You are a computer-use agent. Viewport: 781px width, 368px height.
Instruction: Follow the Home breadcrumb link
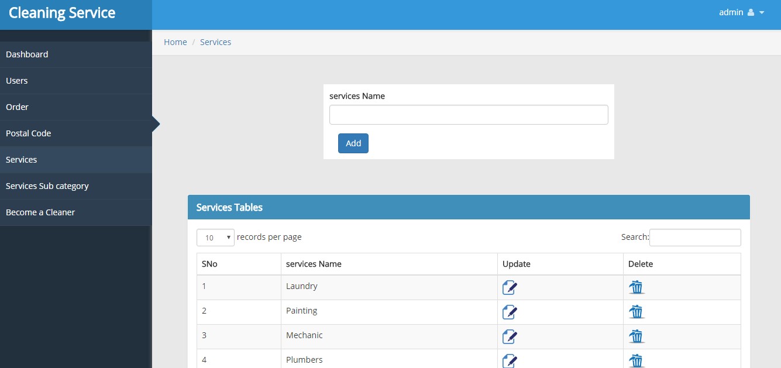point(175,42)
